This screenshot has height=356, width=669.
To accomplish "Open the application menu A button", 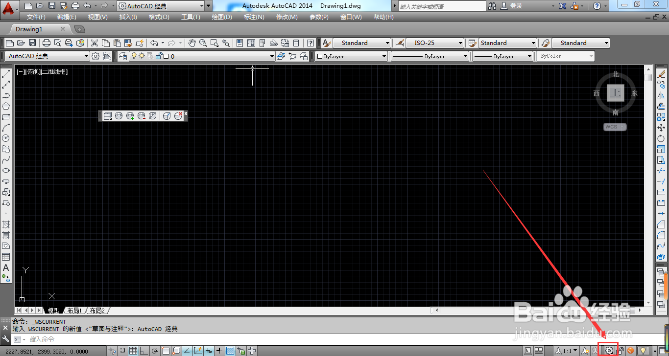I will [x=10, y=8].
